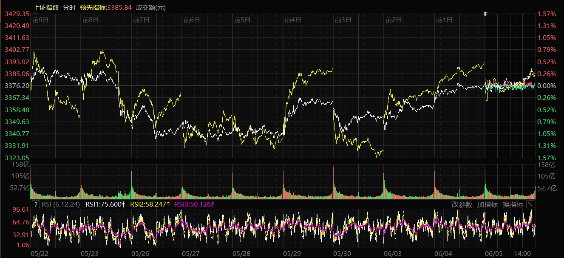Select the 前5日 day marker
The image size is (564, 258).
[242, 20]
